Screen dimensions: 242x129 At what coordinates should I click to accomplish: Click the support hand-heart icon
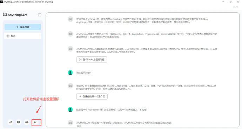(x=10, y=122)
